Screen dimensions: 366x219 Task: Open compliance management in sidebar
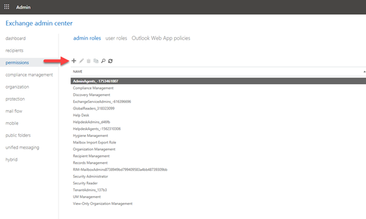pyautogui.click(x=29, y=74)
